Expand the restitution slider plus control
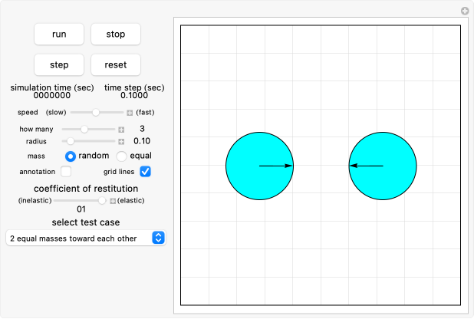Screen dimensions: 474x319 click(113, 201)
